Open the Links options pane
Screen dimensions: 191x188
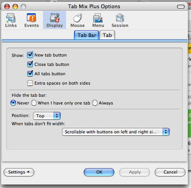11,20
